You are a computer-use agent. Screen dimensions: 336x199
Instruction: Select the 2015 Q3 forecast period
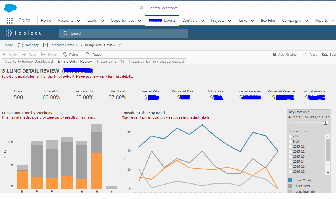pyautogui.click(x=290, y=156)
